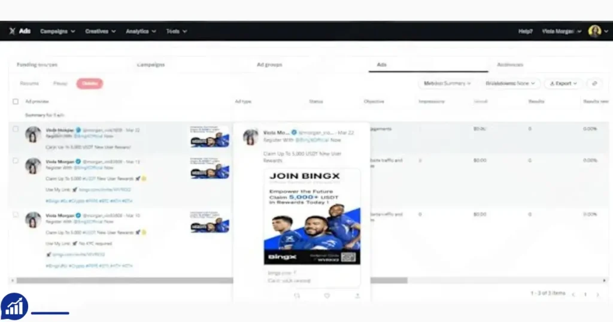Click the verified badge in Mar 13 row

pos(78,162)
